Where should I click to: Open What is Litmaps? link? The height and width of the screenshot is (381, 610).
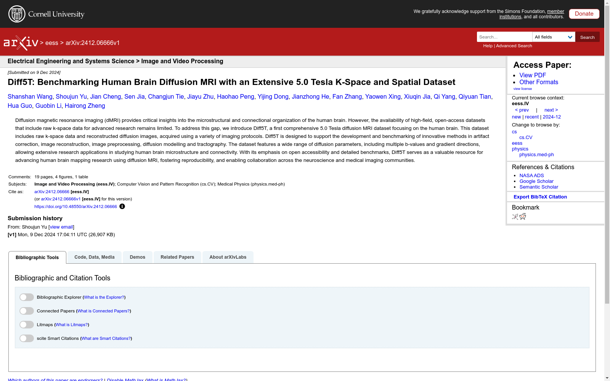72,325
